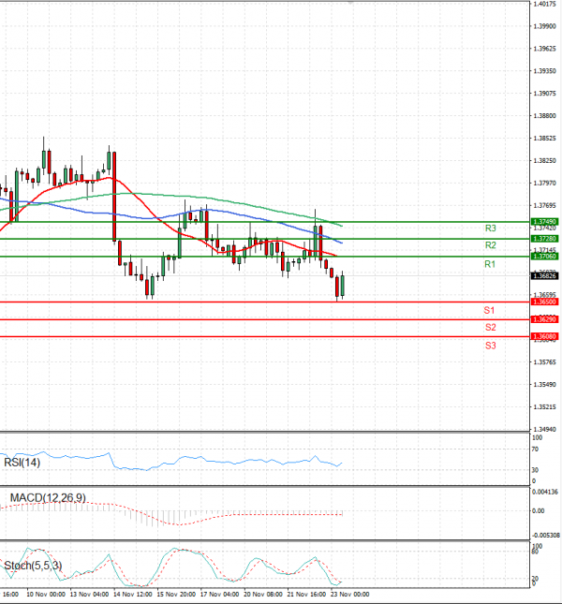This screenshot has height=604, width=562.
Task: Click the 1.38800 price axis value
Action: [544, 116]
